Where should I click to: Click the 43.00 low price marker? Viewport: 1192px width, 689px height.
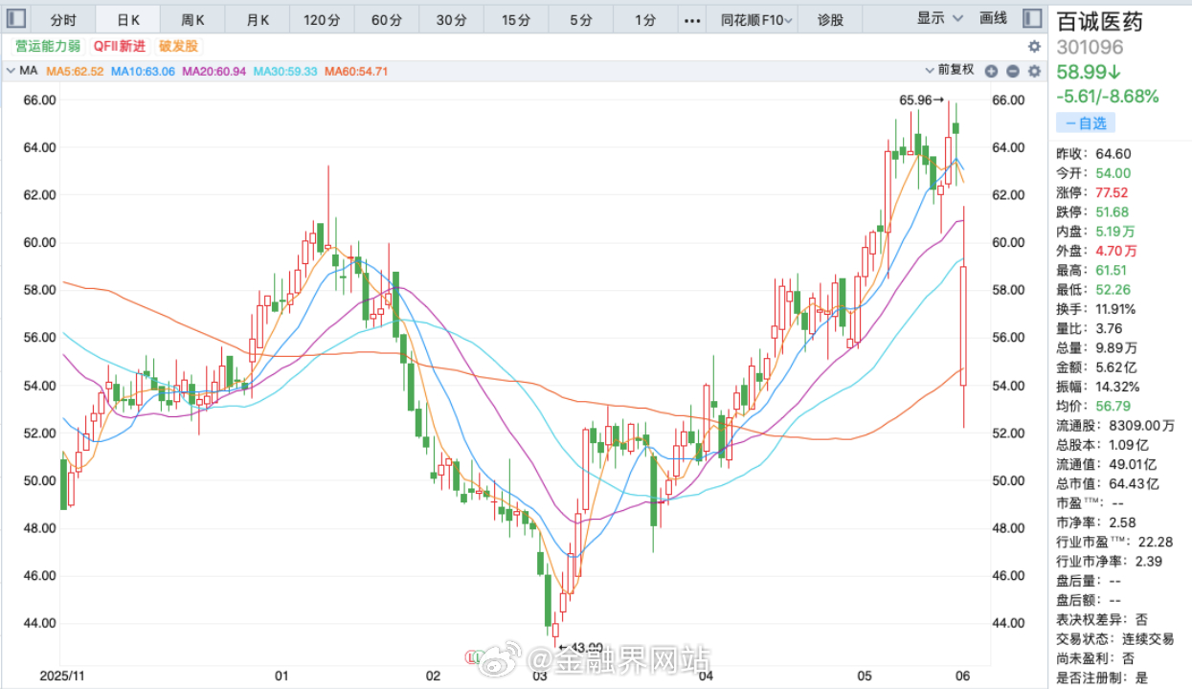(580, 648)
